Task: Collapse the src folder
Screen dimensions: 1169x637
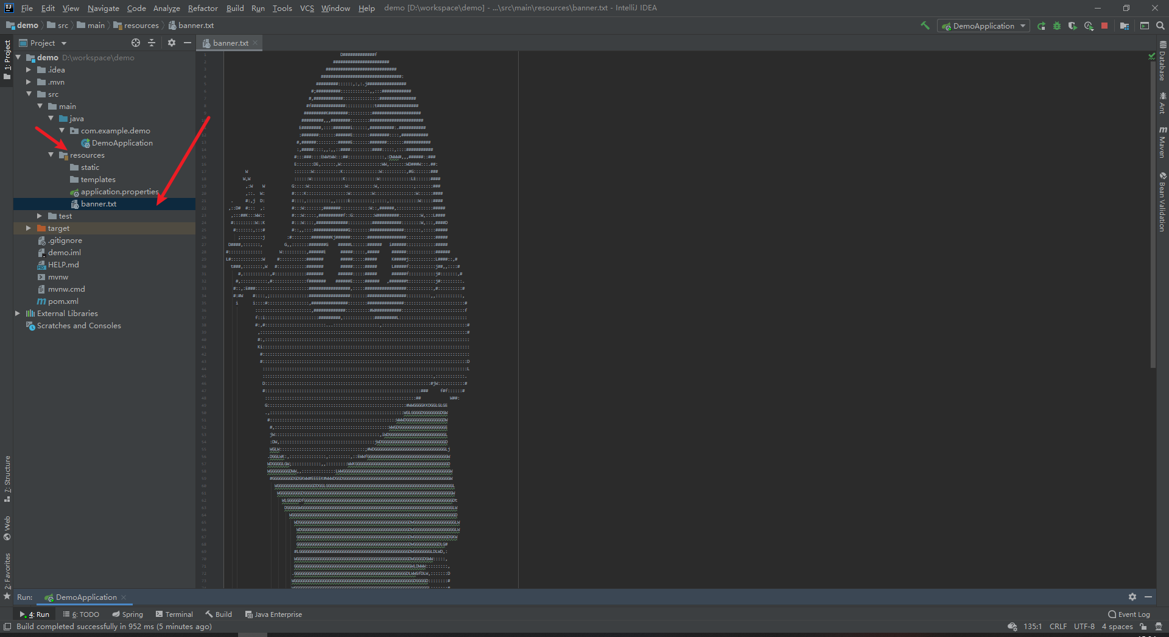Action: [29, 94]
